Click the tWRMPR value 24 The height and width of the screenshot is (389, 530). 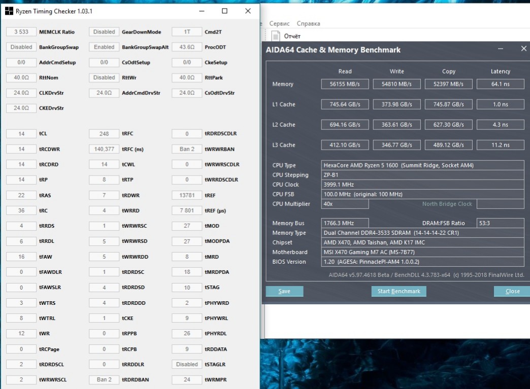pyautogui.click(x=187, y=379)
